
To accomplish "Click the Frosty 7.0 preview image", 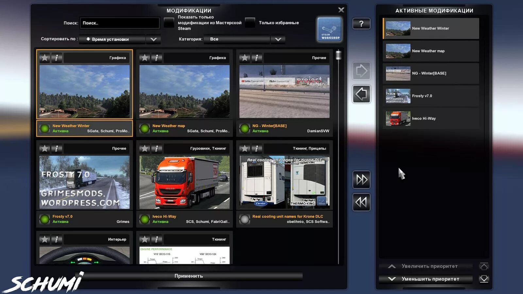I will click(x=84, y=182).
